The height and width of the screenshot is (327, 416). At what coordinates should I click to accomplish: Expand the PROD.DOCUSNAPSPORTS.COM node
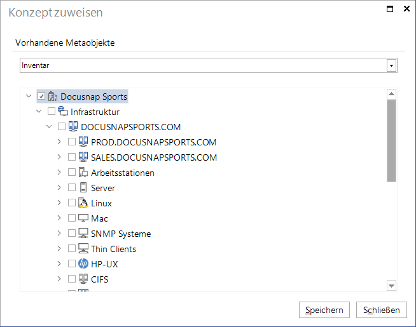tap(59, 142)
